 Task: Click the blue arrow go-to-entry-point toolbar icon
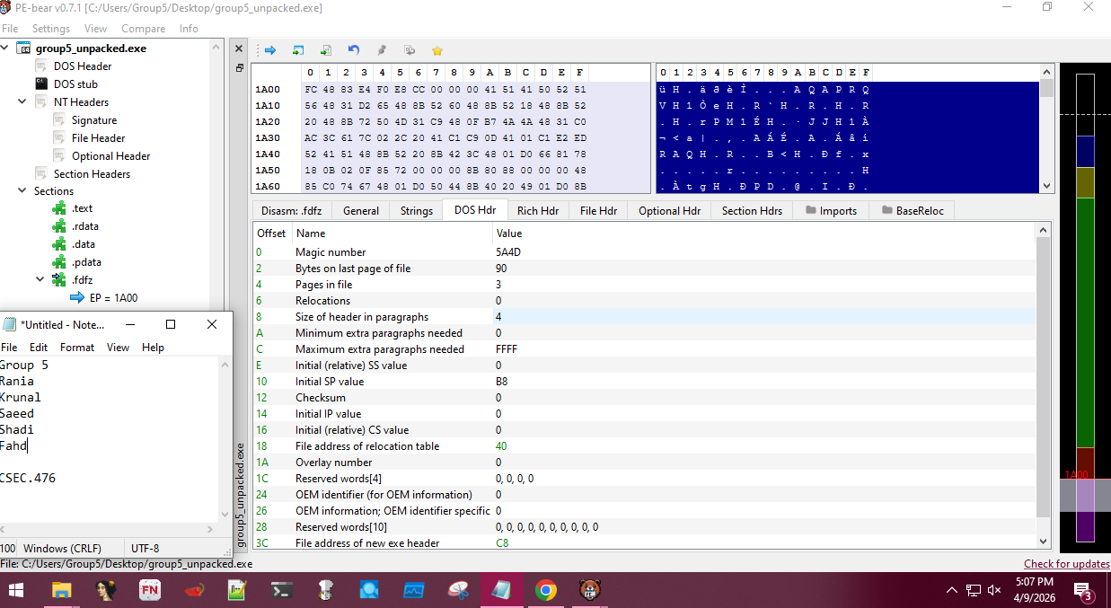[x=269, y=50]
